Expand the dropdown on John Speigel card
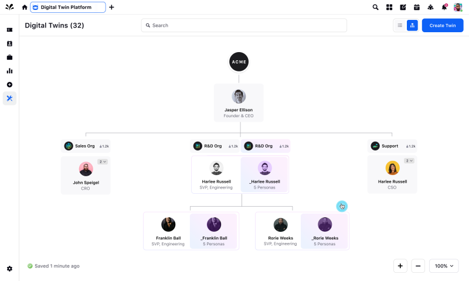Viewport: 469px width, 281px height. coord(103,161)
